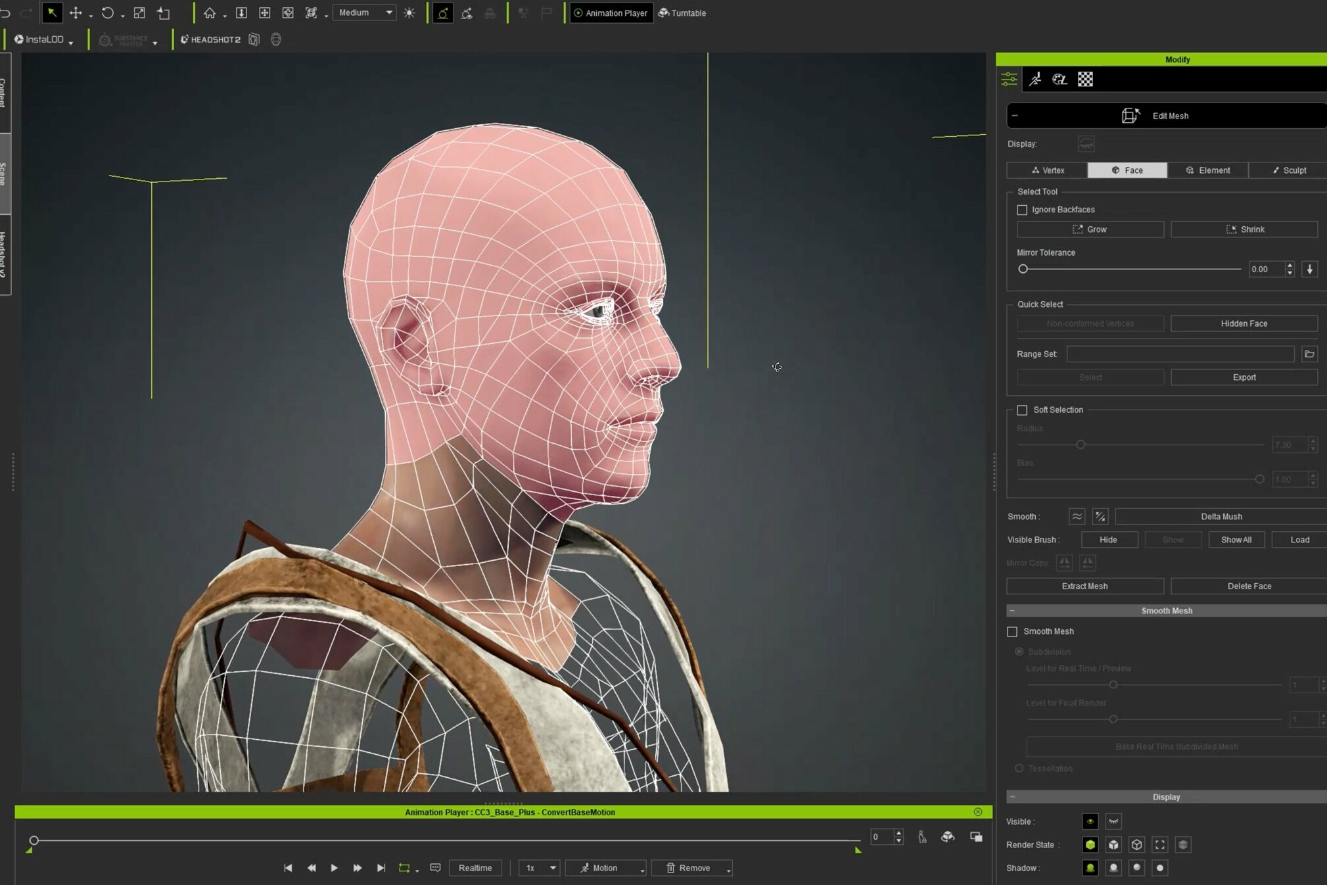
Task: Toggle the green loop icon
Action: coord(404,868)
